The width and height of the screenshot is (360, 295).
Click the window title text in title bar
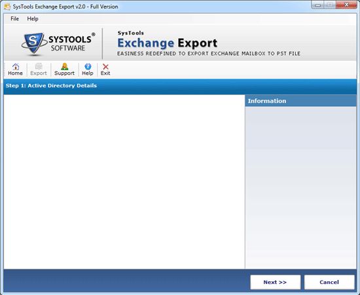(65, 7)
